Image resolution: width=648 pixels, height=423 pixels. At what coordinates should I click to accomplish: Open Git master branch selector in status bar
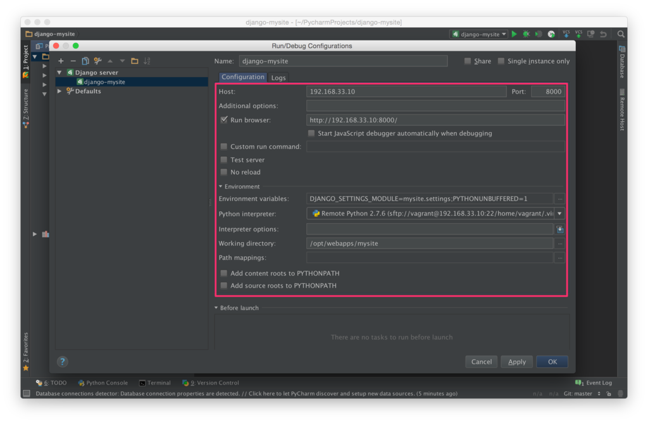[582, 394]
